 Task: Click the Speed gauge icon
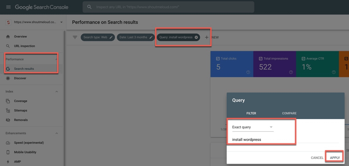tap(8, 143)
